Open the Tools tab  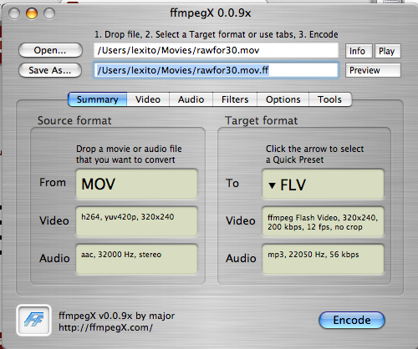pos(330,99)
